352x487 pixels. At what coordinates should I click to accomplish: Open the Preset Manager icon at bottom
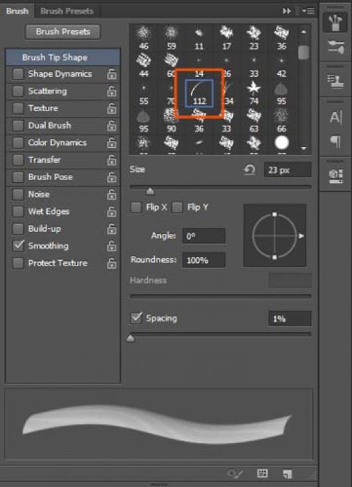tap(262, 473)
